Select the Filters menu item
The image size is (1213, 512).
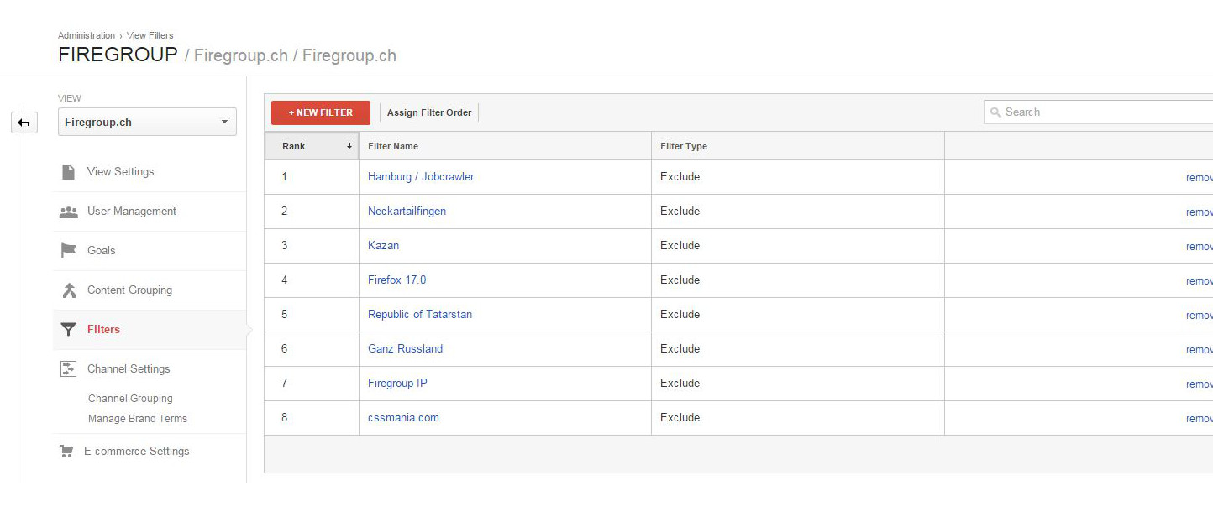click(103, 329)
